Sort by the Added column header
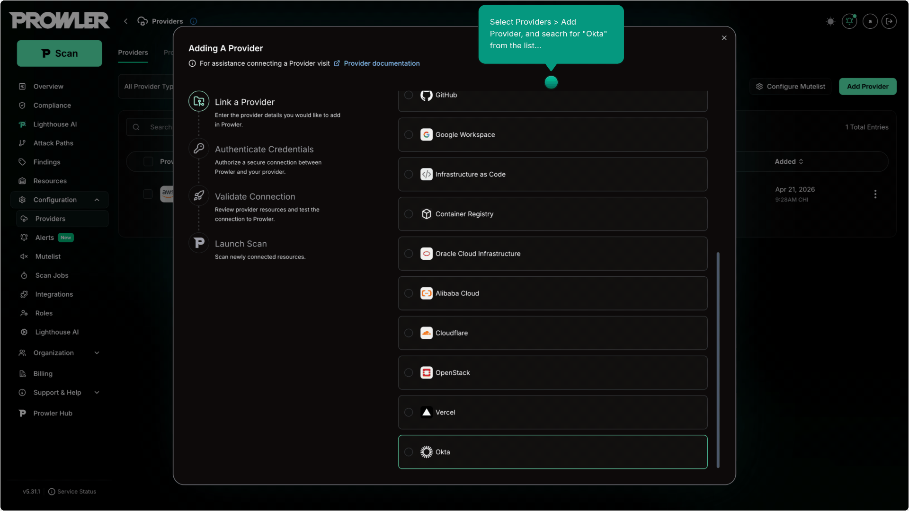909x511 pixels. click(789, 162)
